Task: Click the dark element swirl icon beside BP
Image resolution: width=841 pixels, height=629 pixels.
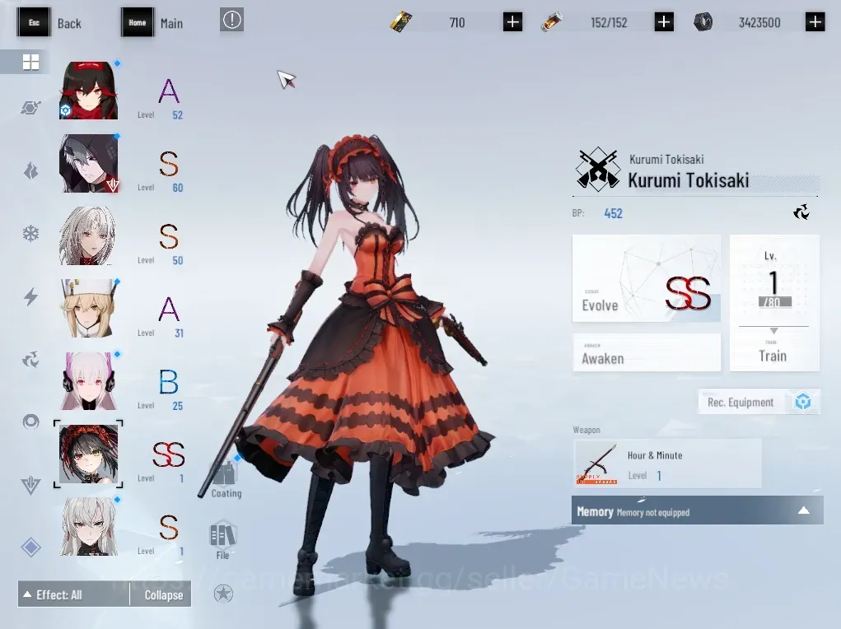Action: 801,212
